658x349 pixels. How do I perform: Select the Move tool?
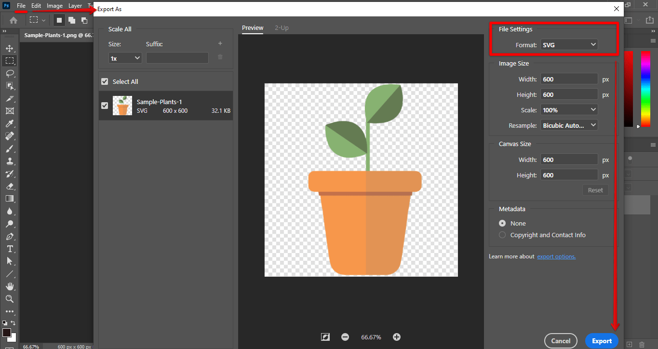(10, 48)
